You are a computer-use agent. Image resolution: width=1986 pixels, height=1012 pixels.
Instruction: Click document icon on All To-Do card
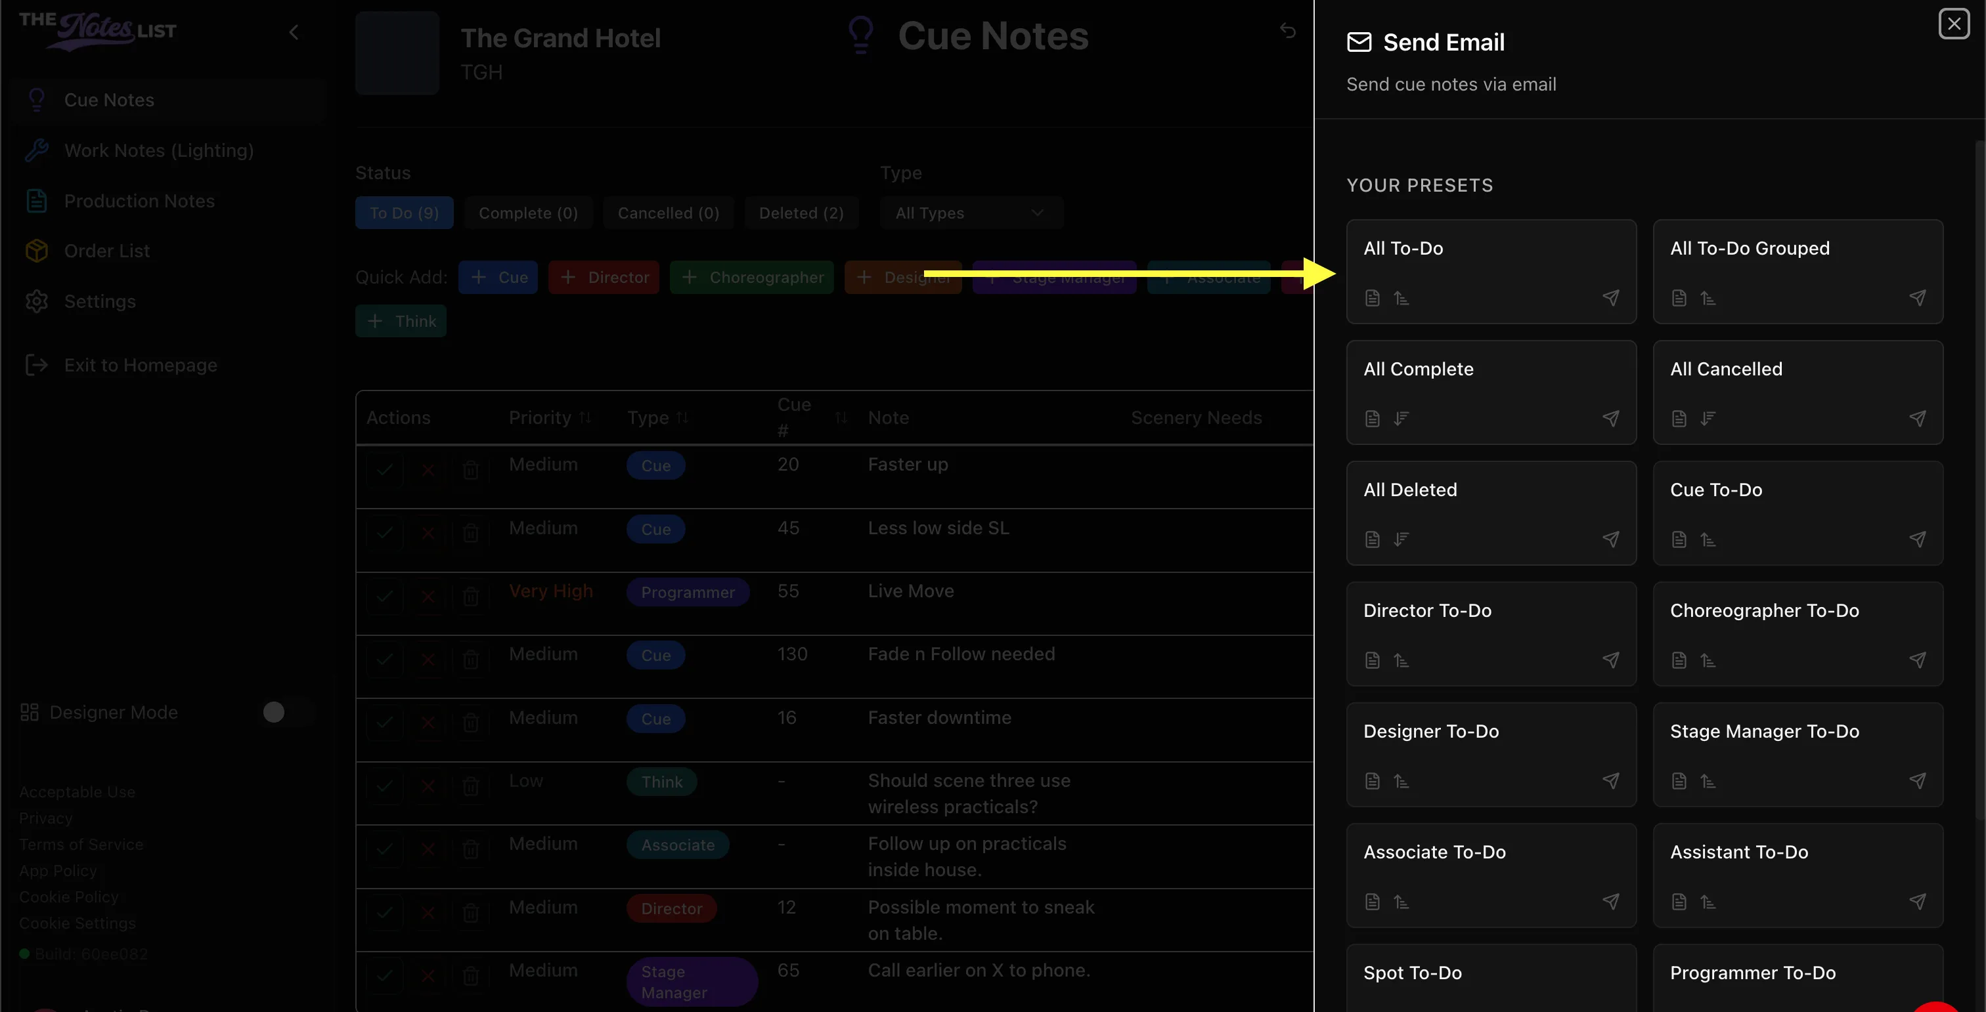click(1373, 298)
